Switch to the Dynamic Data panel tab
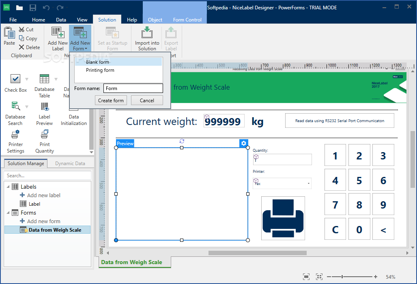 click(70, 164)
